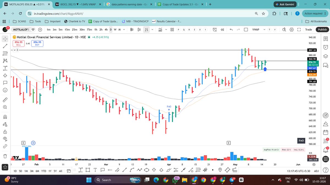The height and width of the screenshot is (185, 330).
Task: Expand the timeframe list dropdown
Action: [x=124, y=30]
